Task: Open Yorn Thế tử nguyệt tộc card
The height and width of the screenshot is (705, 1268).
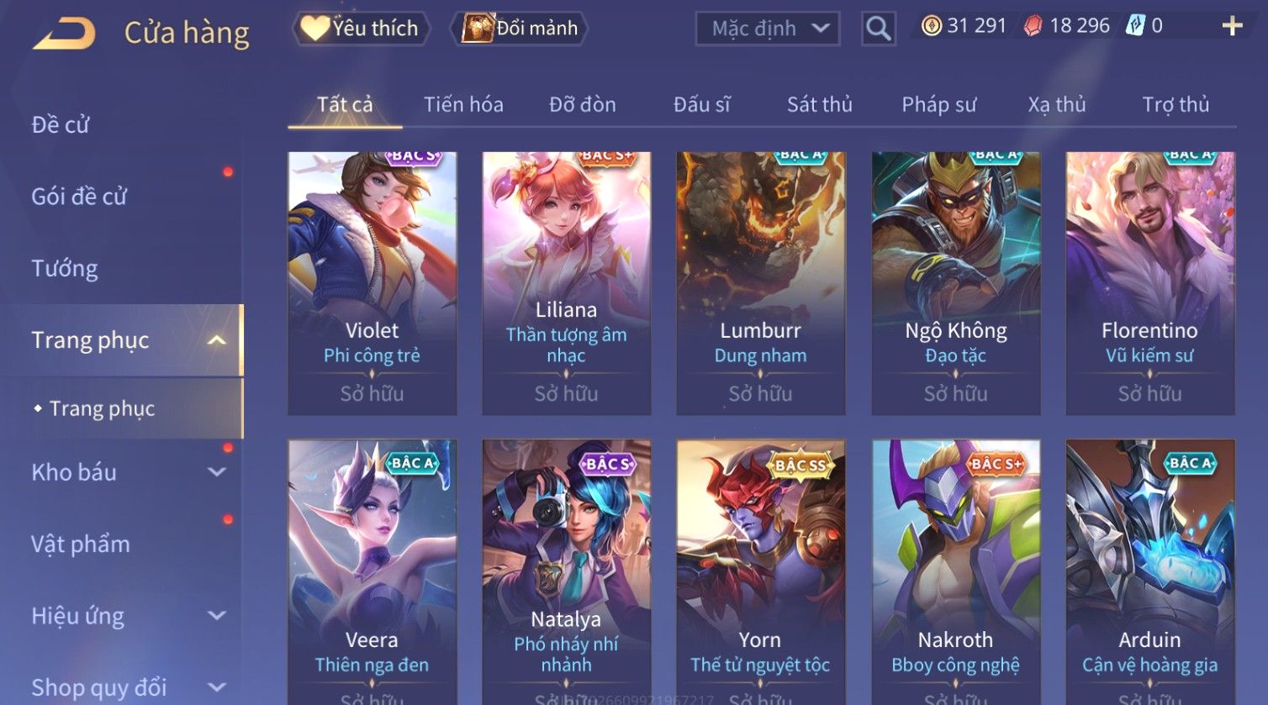Action: tap(760, 571)
